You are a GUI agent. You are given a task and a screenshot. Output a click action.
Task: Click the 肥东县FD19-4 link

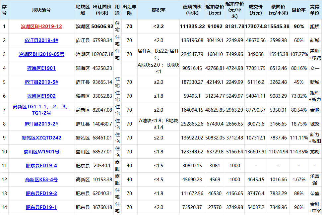[x=41, y=166]
